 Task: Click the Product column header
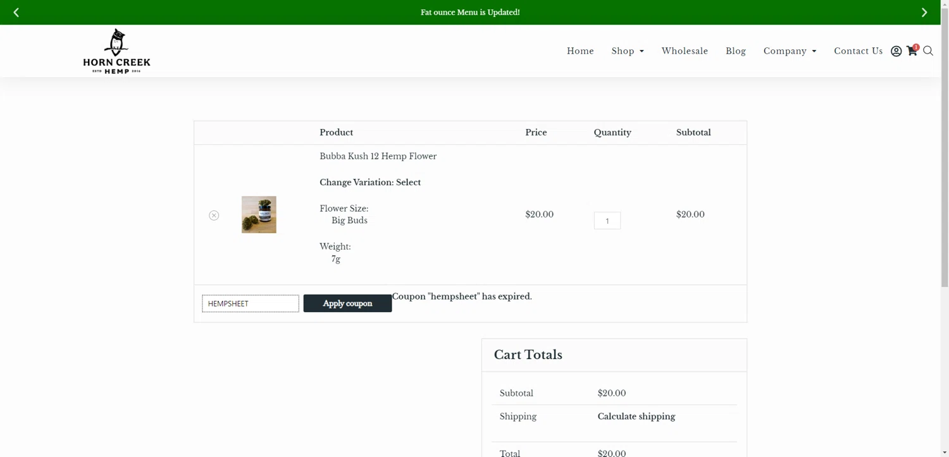click(336, 133)
